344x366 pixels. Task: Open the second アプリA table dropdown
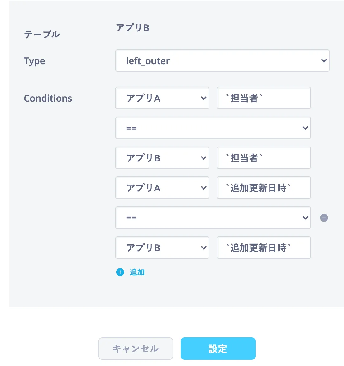click(162, 188)
